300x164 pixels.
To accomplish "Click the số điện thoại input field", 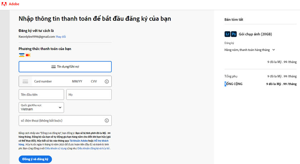I will [65, 121].
